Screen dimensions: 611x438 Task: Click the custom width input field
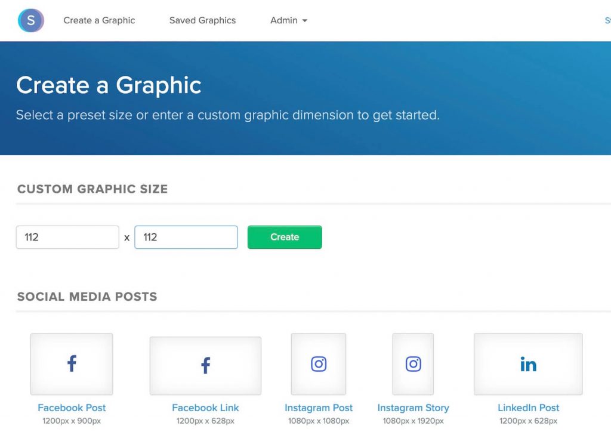tap(67, 237)
